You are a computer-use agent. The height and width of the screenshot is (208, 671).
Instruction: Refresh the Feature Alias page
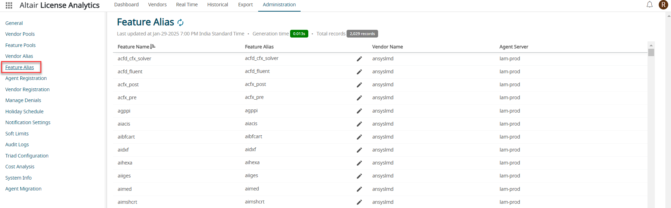pos(181,22)
